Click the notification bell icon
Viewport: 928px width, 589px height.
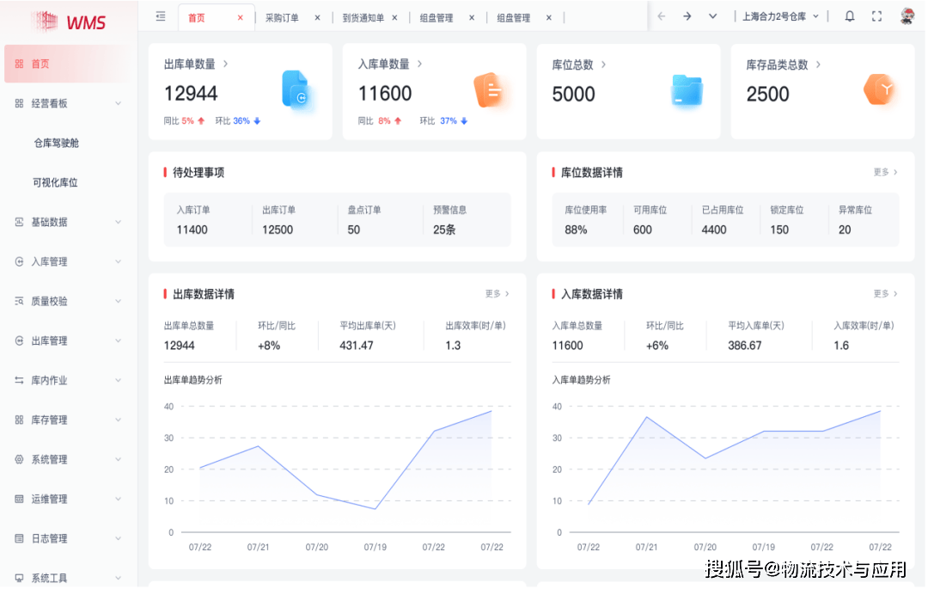[x=849, y=15]
